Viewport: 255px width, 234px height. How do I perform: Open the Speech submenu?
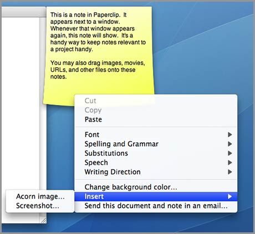click(x=156, y=162)
